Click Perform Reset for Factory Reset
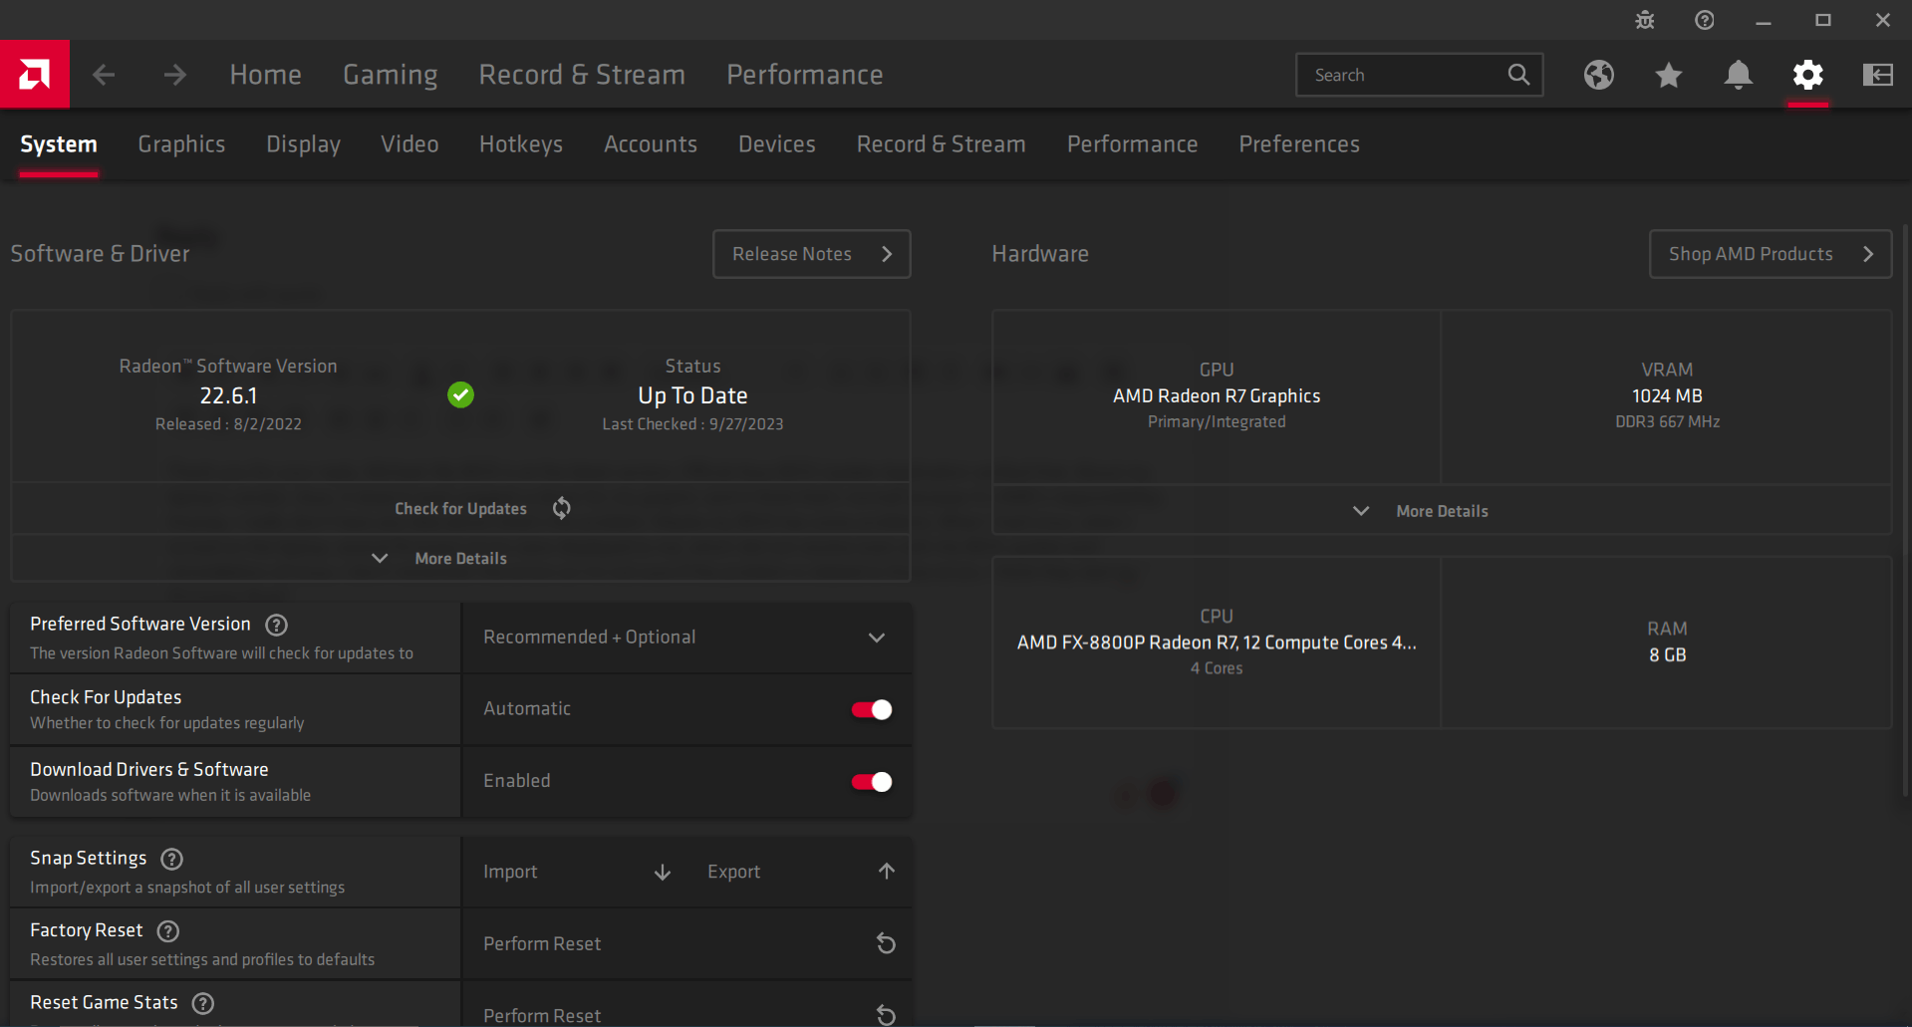This screenshot has height=1027, width=1912. tap(542, 943)
